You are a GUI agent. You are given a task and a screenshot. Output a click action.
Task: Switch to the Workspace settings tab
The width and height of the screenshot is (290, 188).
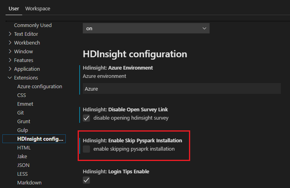[x=38, y=8]
